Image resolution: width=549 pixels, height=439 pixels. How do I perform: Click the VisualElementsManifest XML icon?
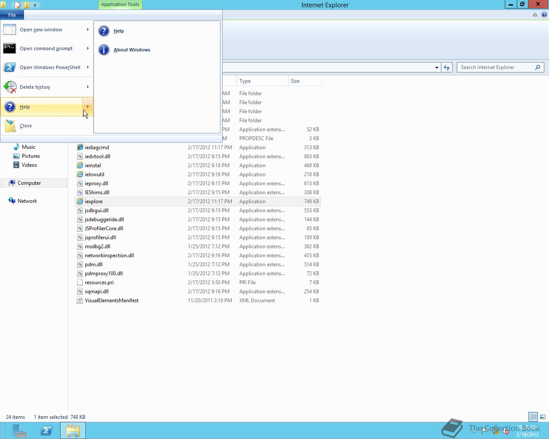coord(80,301)
